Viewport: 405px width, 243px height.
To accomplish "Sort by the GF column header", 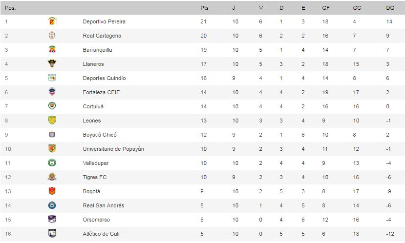I will [325, 8].
